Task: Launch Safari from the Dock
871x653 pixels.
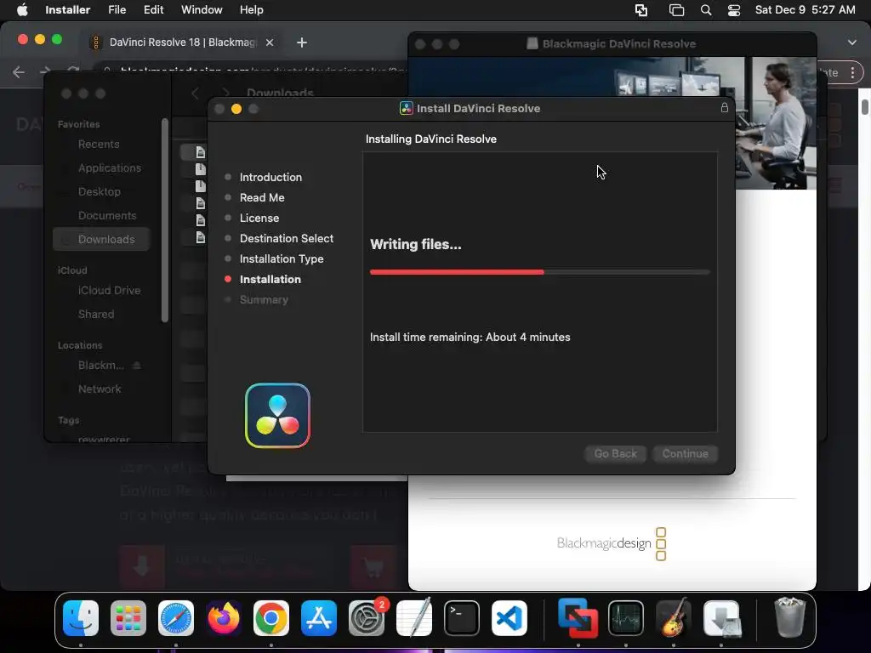Action: [x=176, y=618]
